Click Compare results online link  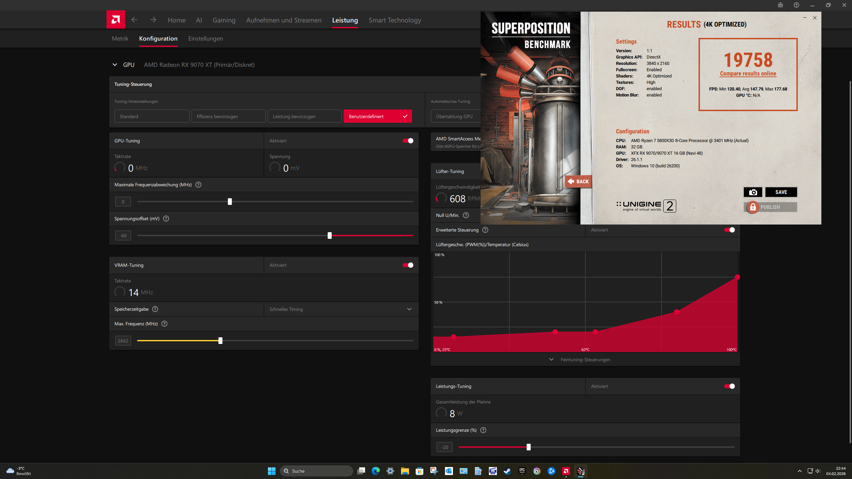(748, 74)
